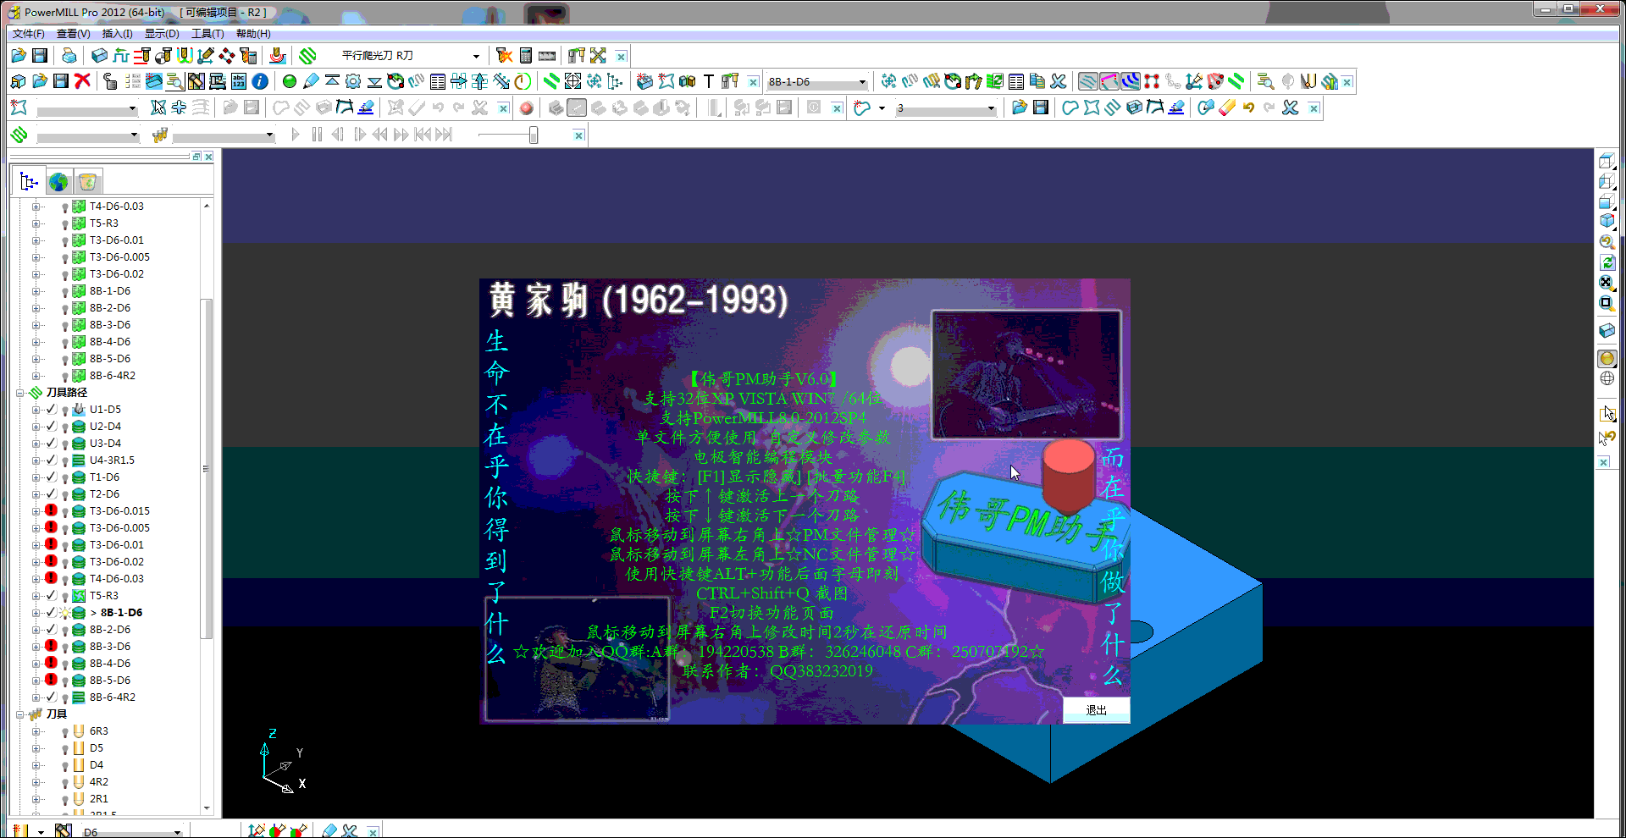This screenshot has width=1626, height=838.
Task: Select the 4R2 tool in tree
Action: (x=99, y=782)
